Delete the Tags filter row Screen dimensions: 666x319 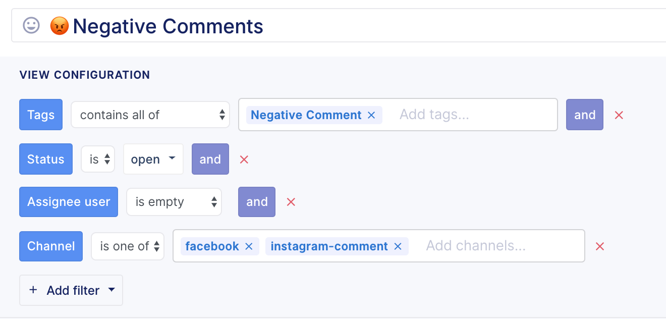pyautogui.click(x=619, y=115)
